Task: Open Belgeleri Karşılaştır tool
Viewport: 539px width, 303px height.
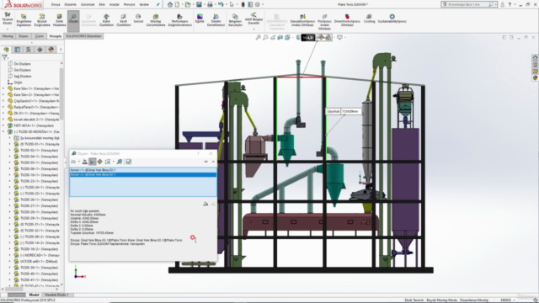Action: pyautogui.click(x=235, y=20)
